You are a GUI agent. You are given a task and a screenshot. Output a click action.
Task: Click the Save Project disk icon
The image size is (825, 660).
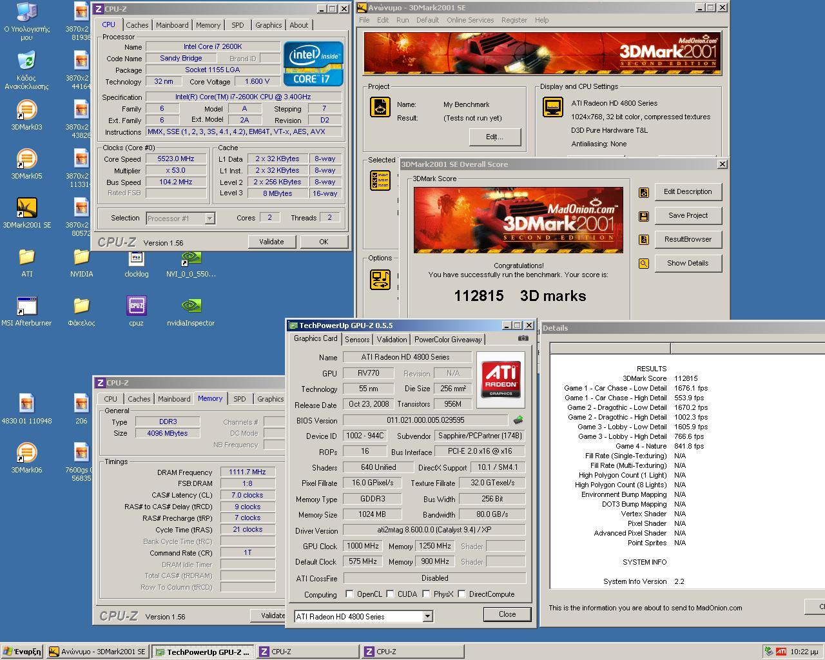coord(643,216)
